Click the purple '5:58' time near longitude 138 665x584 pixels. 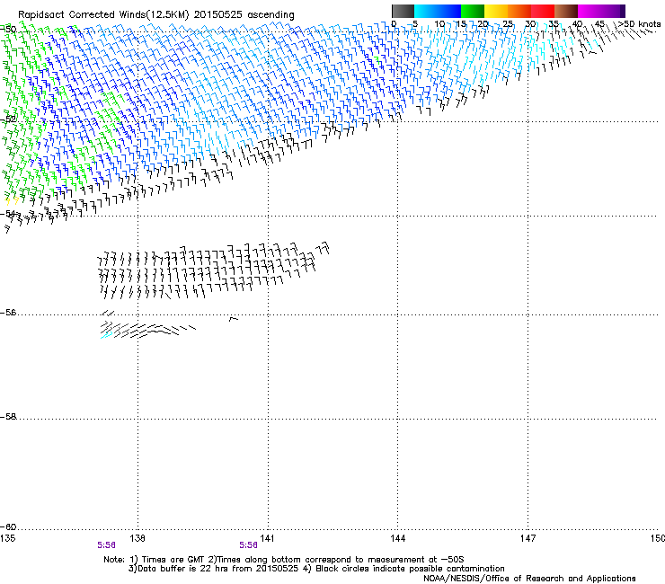pos(106,545)
